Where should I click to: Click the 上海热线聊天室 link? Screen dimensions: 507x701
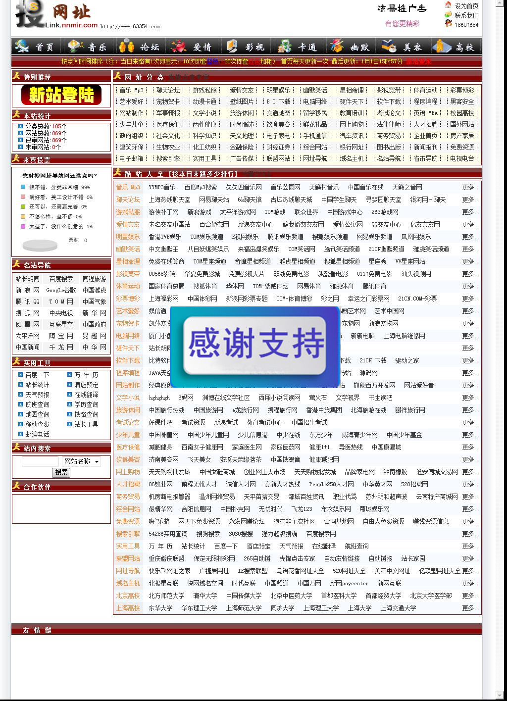click(x=169, y=200)
